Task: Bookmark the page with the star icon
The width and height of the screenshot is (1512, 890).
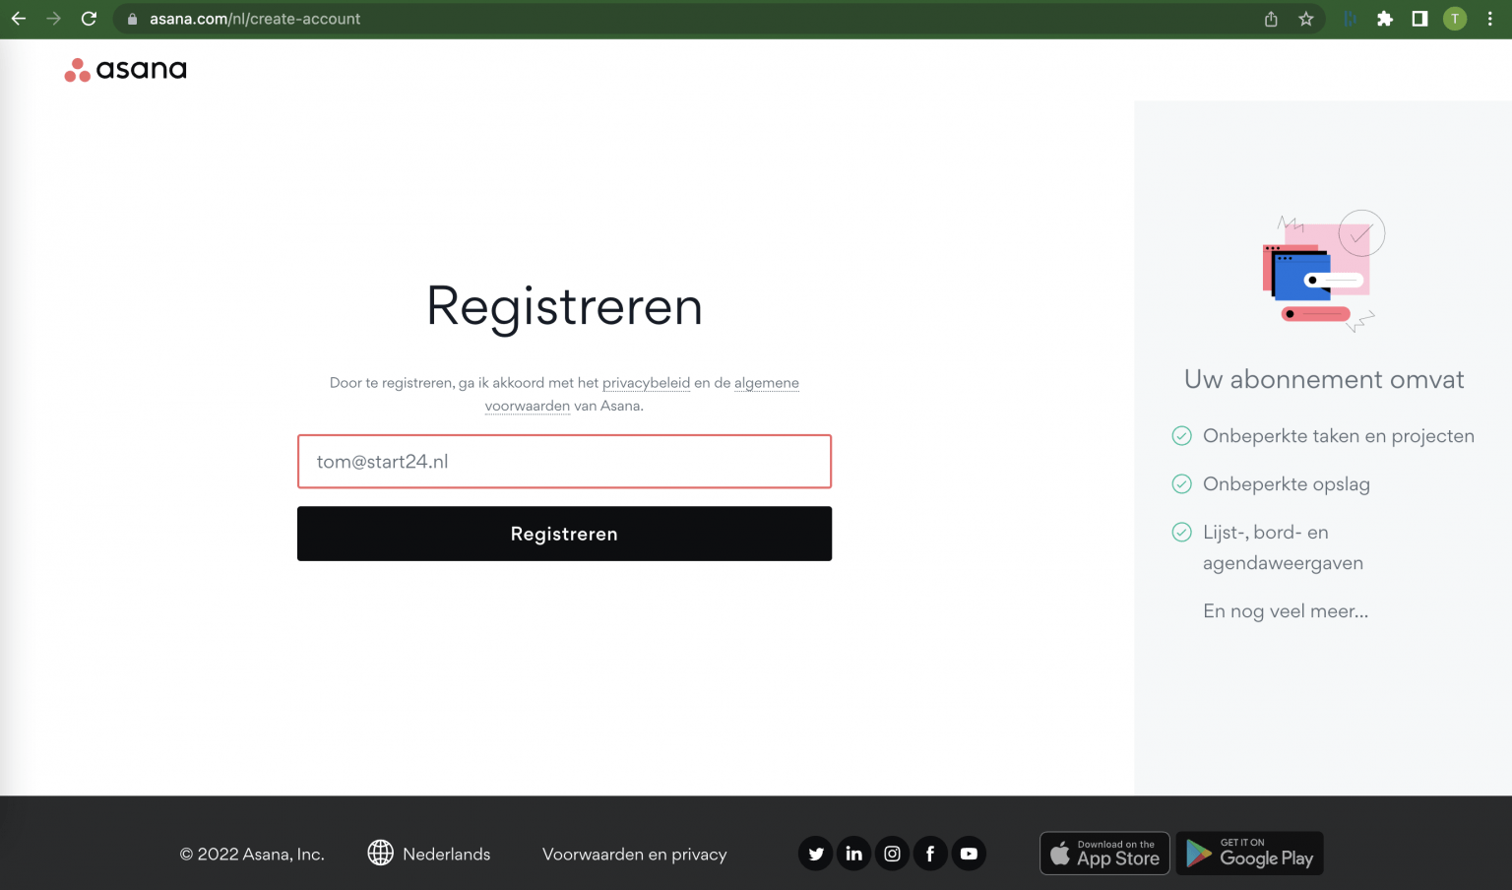Action: (1306, 18)
